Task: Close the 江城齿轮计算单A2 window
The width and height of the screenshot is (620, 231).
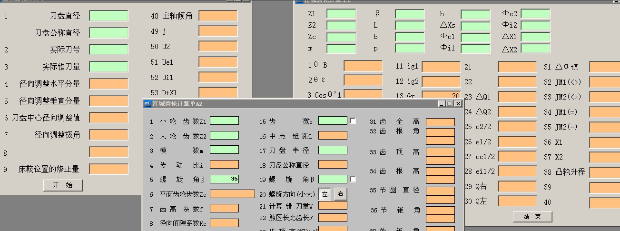Action: click(458, 103)
